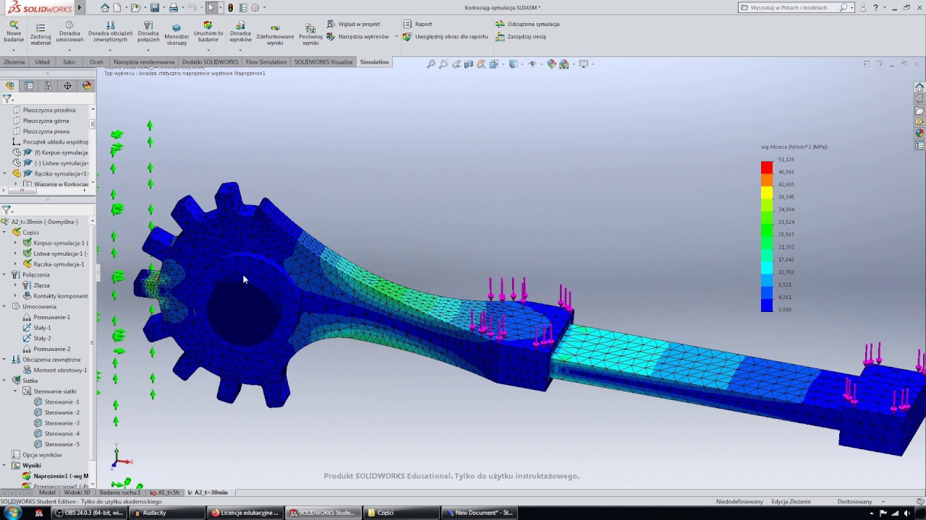
Task: Click the Rebuild traffic light icon
Action: pos(231,8)
